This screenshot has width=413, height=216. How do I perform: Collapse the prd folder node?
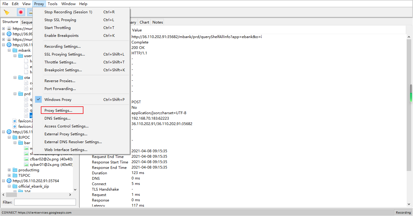coord(15,94)
